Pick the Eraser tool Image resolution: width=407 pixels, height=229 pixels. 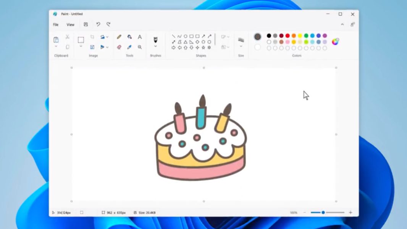(x=119, y=47)
